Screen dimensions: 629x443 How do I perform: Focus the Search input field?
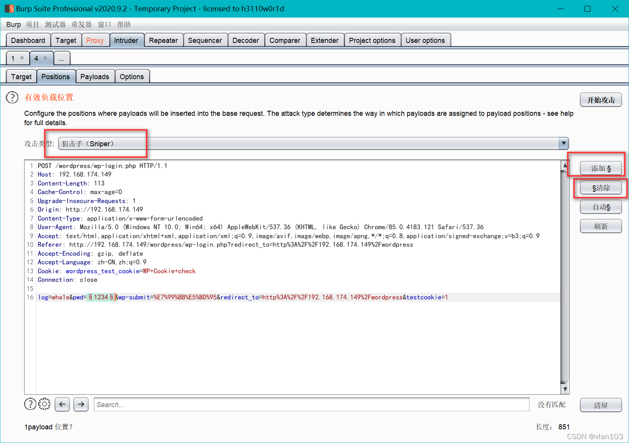pyautogui.click(x=312, y=405)
